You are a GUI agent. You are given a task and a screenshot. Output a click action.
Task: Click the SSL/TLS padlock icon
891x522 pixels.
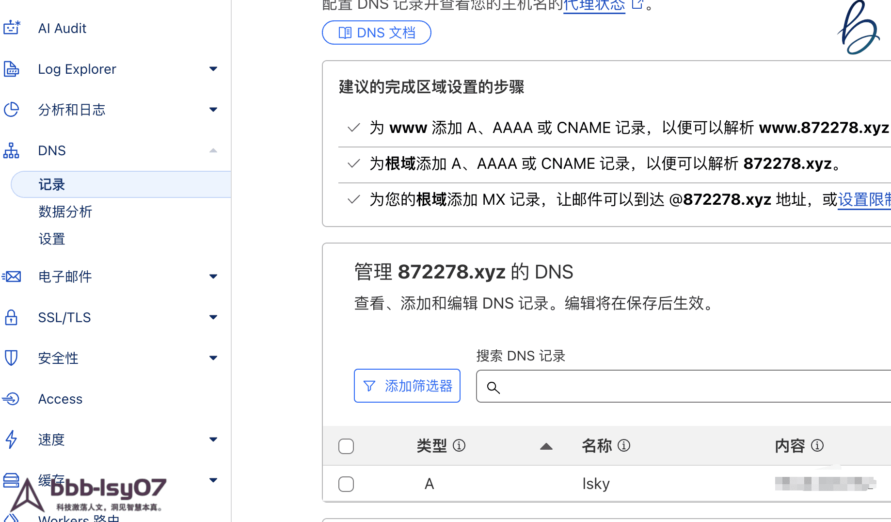coord(12,317)
